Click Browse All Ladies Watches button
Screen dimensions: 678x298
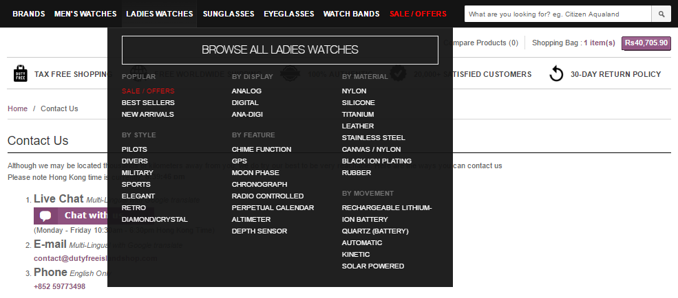280,50
